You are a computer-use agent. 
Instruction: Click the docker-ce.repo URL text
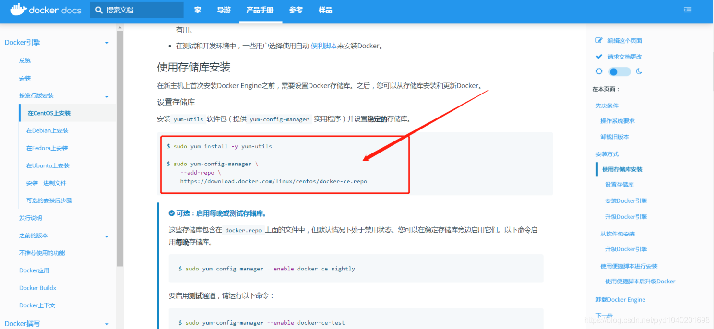pos(274,181)
